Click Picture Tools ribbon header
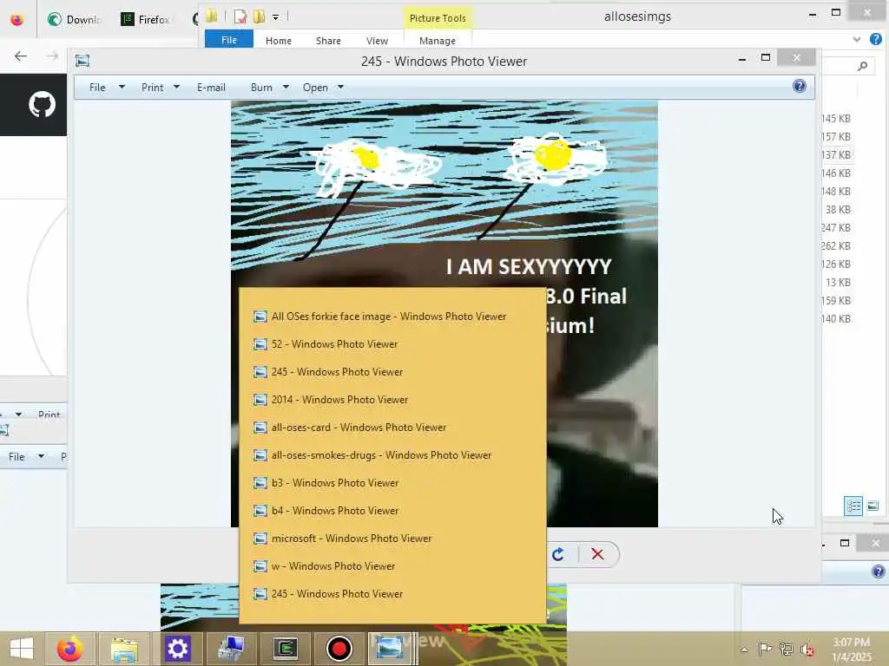Image resolution: width=889 pixels, height=666 pixels. coord(438,18)
